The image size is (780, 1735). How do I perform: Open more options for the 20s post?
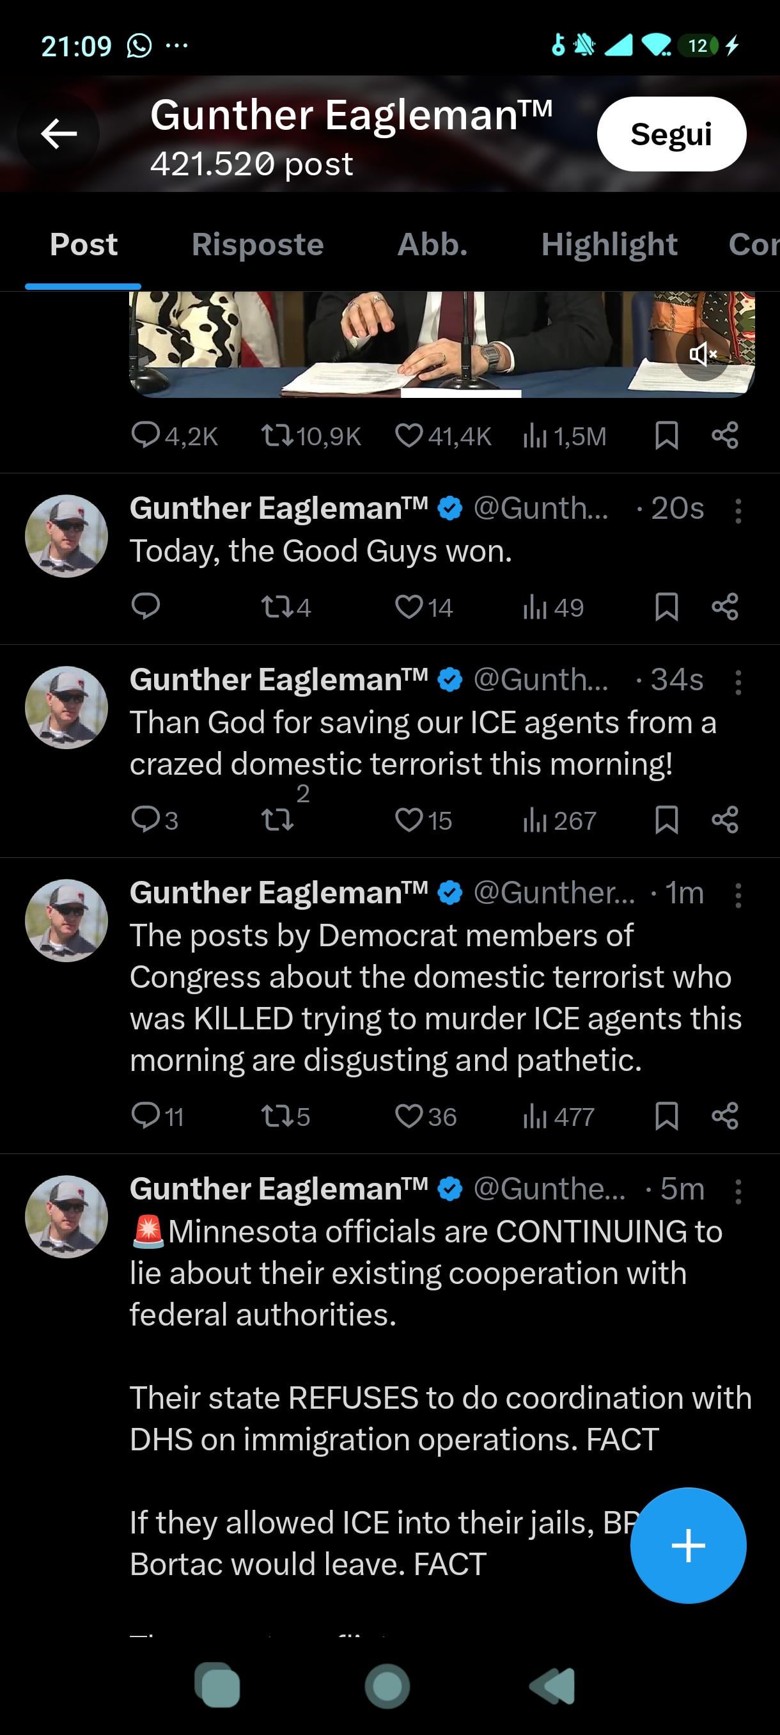[x=738, y=511]
